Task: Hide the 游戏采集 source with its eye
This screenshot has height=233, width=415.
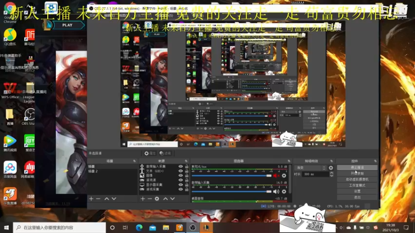Action: pos(181,189)
